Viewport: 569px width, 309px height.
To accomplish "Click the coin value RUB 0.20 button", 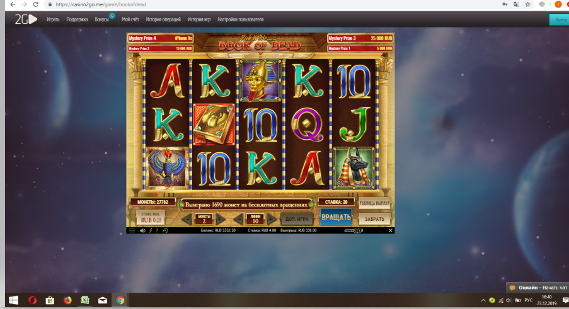I will point(151,218).
